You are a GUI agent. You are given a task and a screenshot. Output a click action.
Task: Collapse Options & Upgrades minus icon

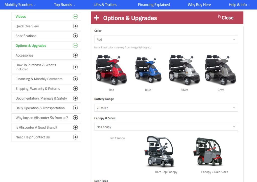(75, 46)
